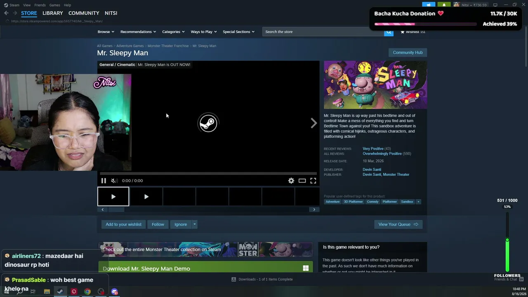Expand the Recommendations dropdown
528x297 pixels.
(x=138, y=32)
